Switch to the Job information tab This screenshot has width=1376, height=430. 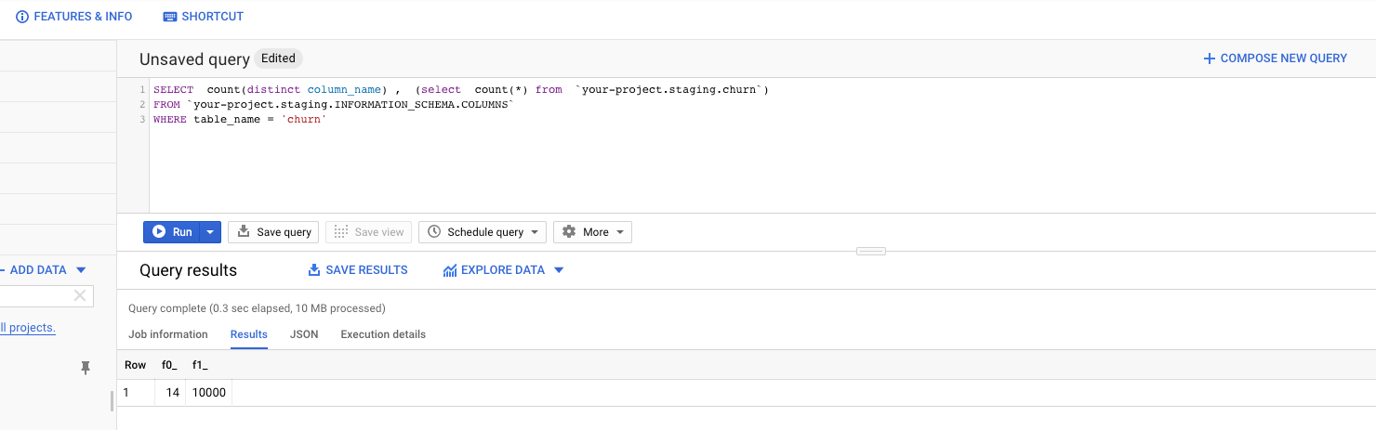(168, 334)
